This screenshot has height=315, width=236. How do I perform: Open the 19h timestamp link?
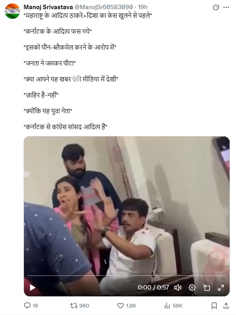pos(143,7)
